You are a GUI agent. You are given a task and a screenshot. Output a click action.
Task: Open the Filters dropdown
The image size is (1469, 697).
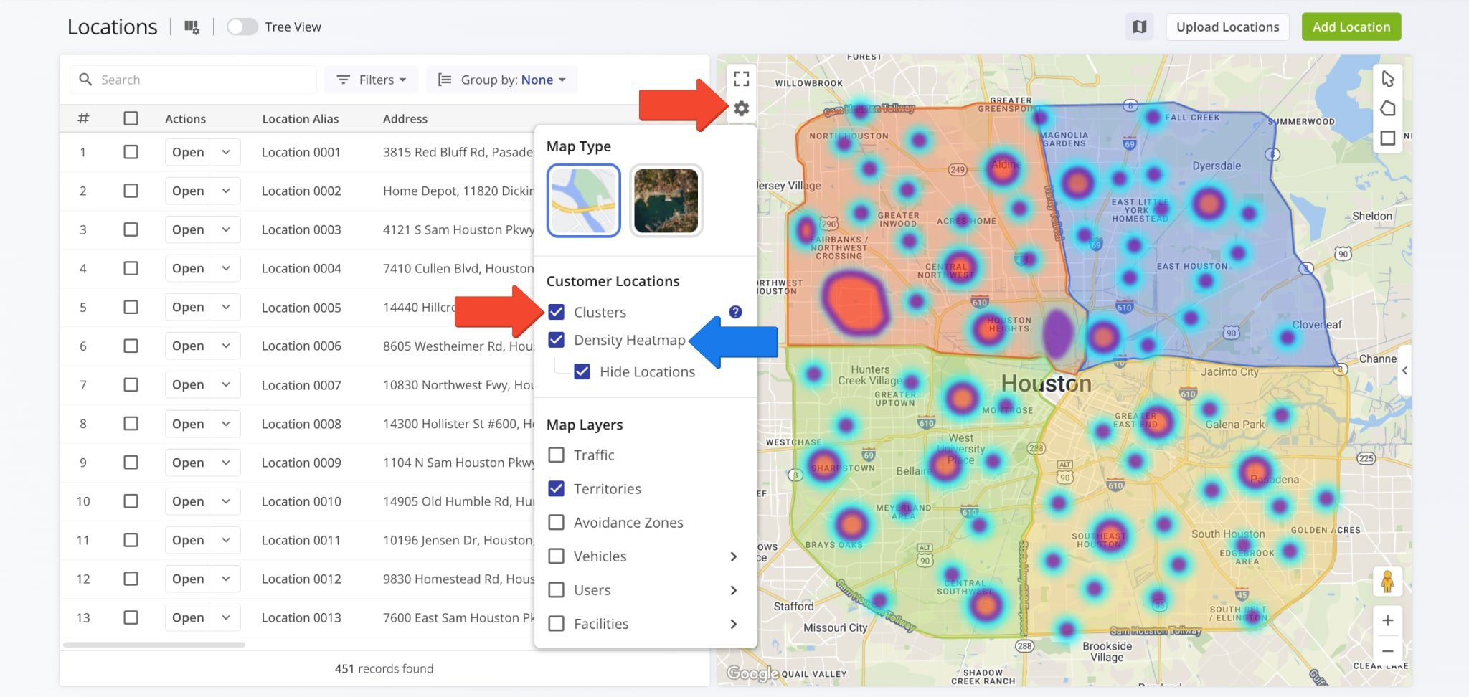pos(372,80)
